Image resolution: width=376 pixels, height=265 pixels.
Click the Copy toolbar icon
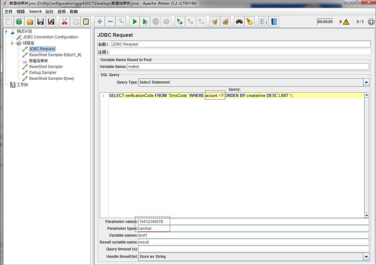75,22
